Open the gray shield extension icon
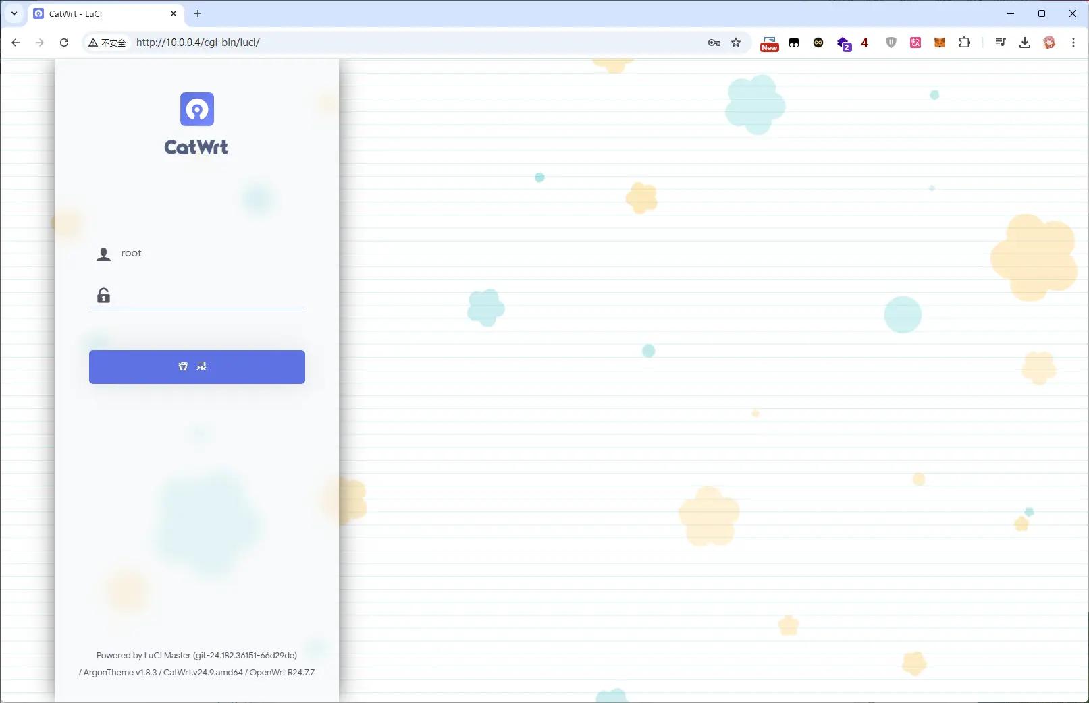1089x703 pixels. point(891,43)
